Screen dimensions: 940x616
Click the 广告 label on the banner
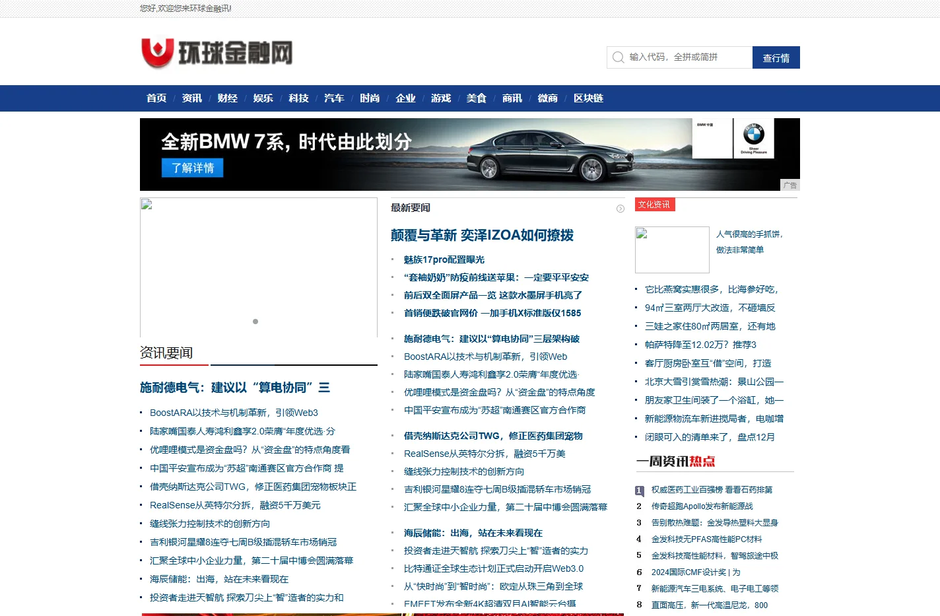coord(790,186)
